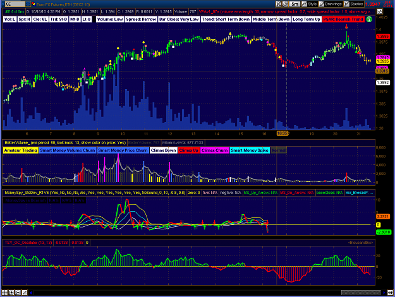The width and height of the screenshot is (395, 297).
Task: Open the Studies menu
Action: pyautogui.click(x=354, y=4)
